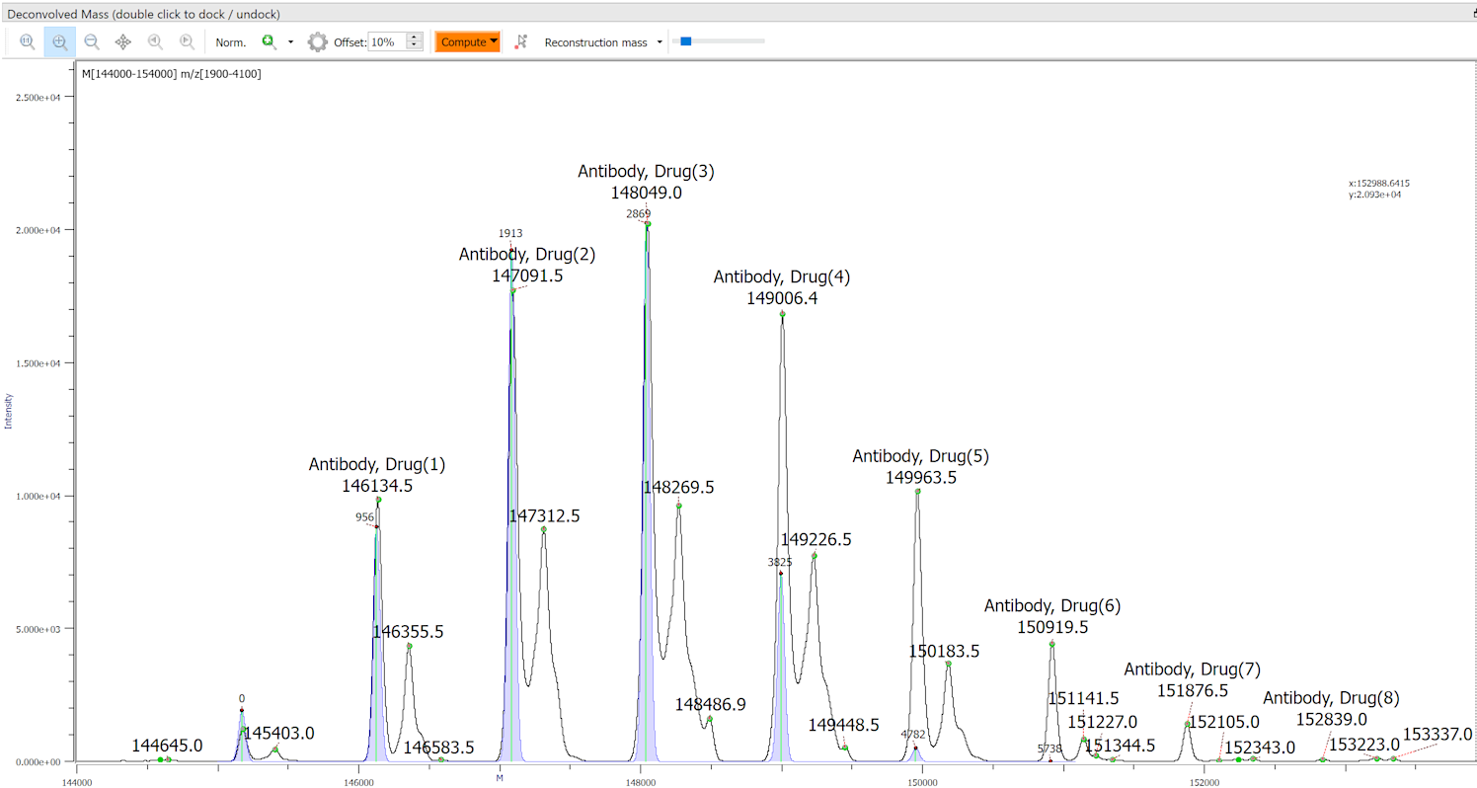Click the blue slider handle in toolbar

click(x=685, y=41)
